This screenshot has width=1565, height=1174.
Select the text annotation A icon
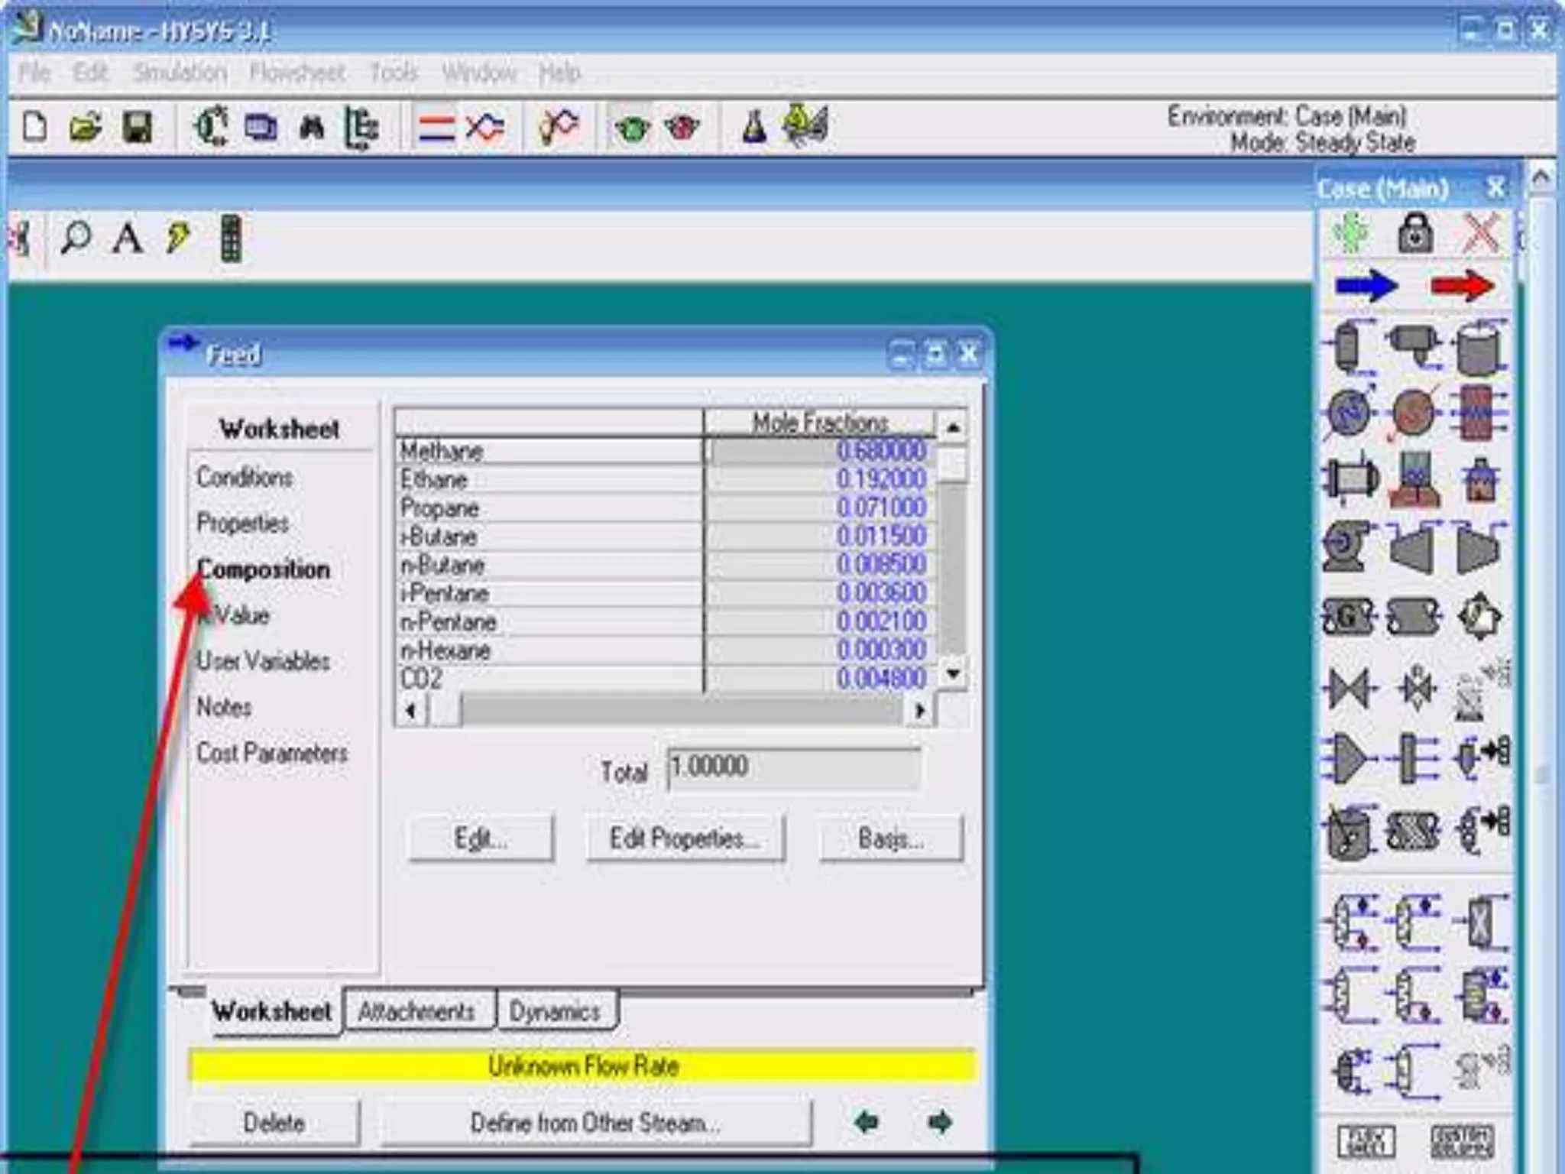127,238
